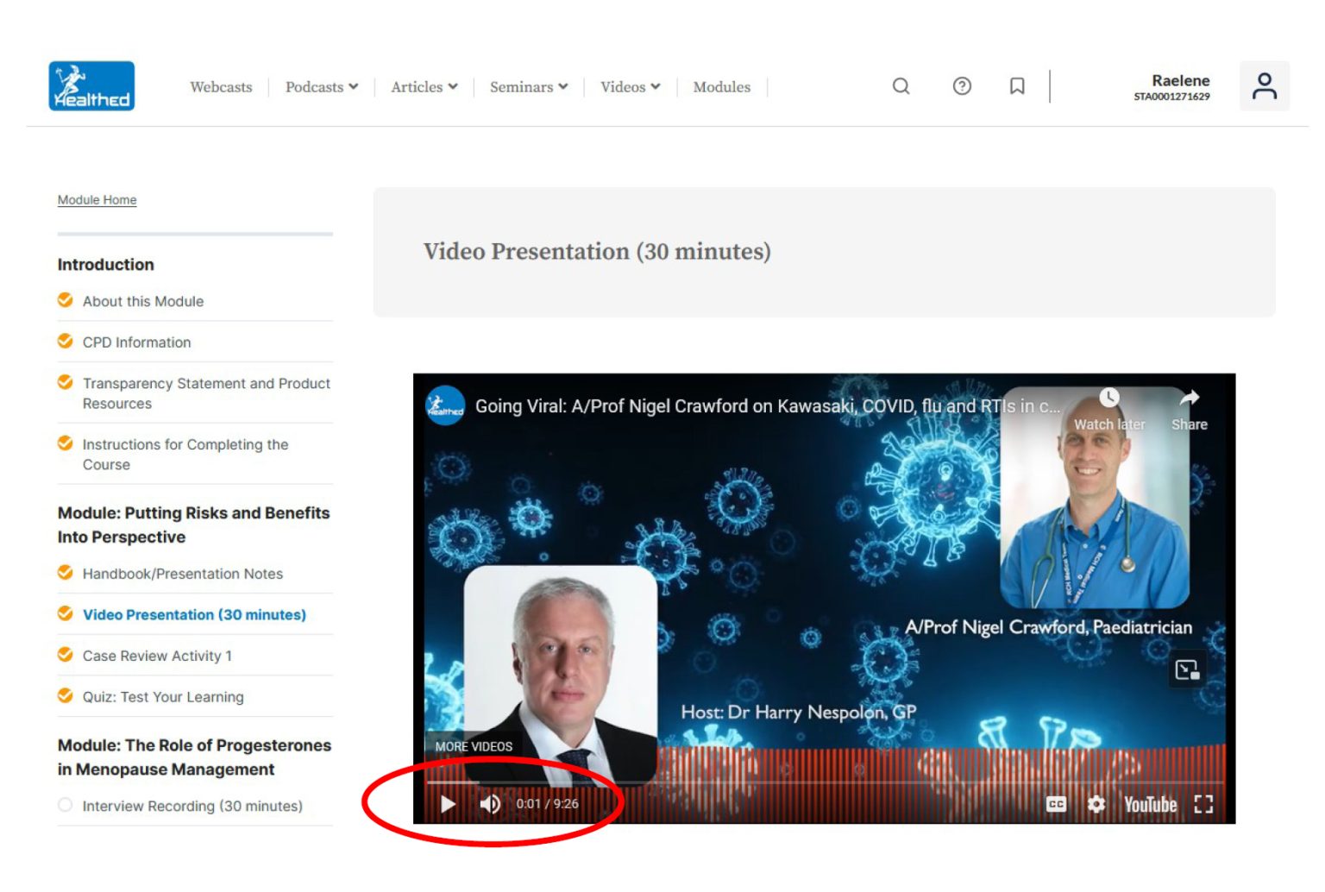Click the Share arrow icon on video
Image resolution: width=1325 pixels, height=892 pixels.
[x=1190, y=398]
